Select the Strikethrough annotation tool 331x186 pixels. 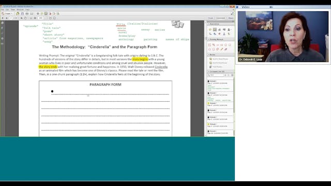[219, 34]
